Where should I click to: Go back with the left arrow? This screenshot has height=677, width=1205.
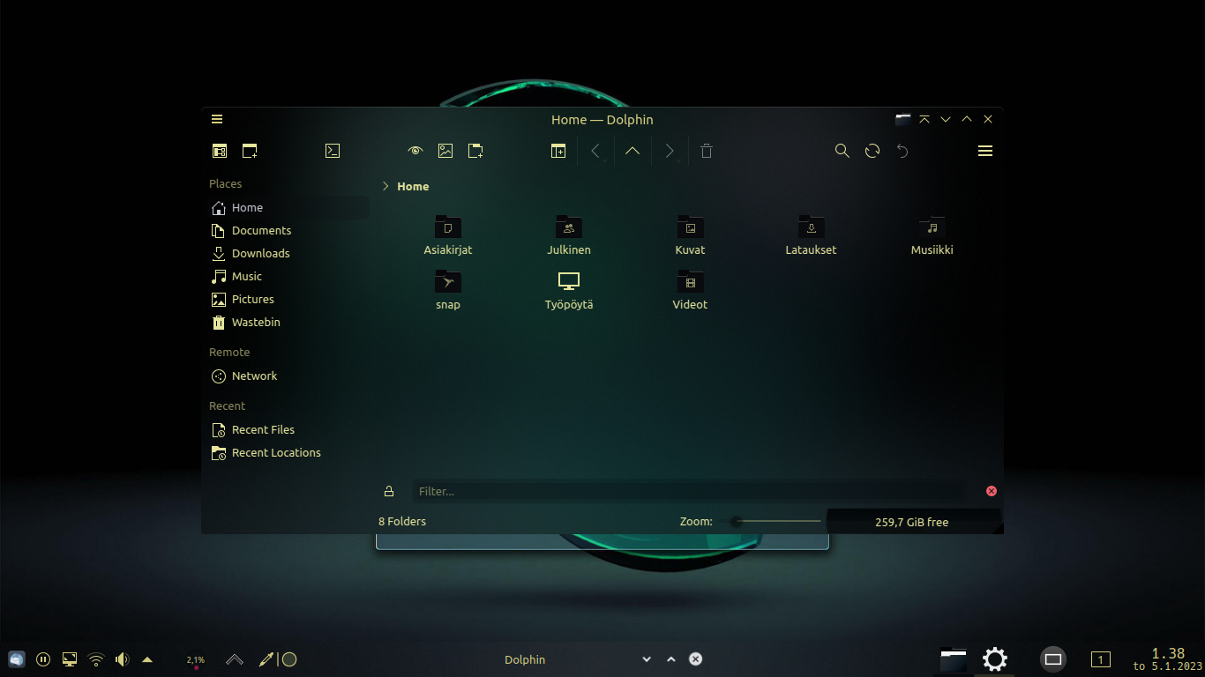595,151
